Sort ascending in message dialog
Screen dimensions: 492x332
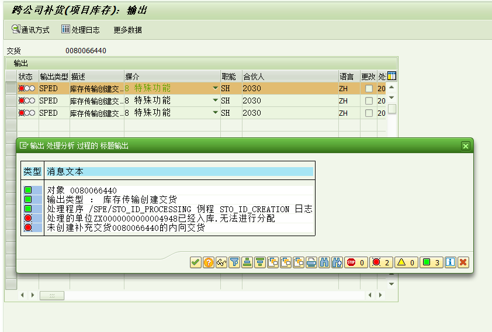pos(247,262)
